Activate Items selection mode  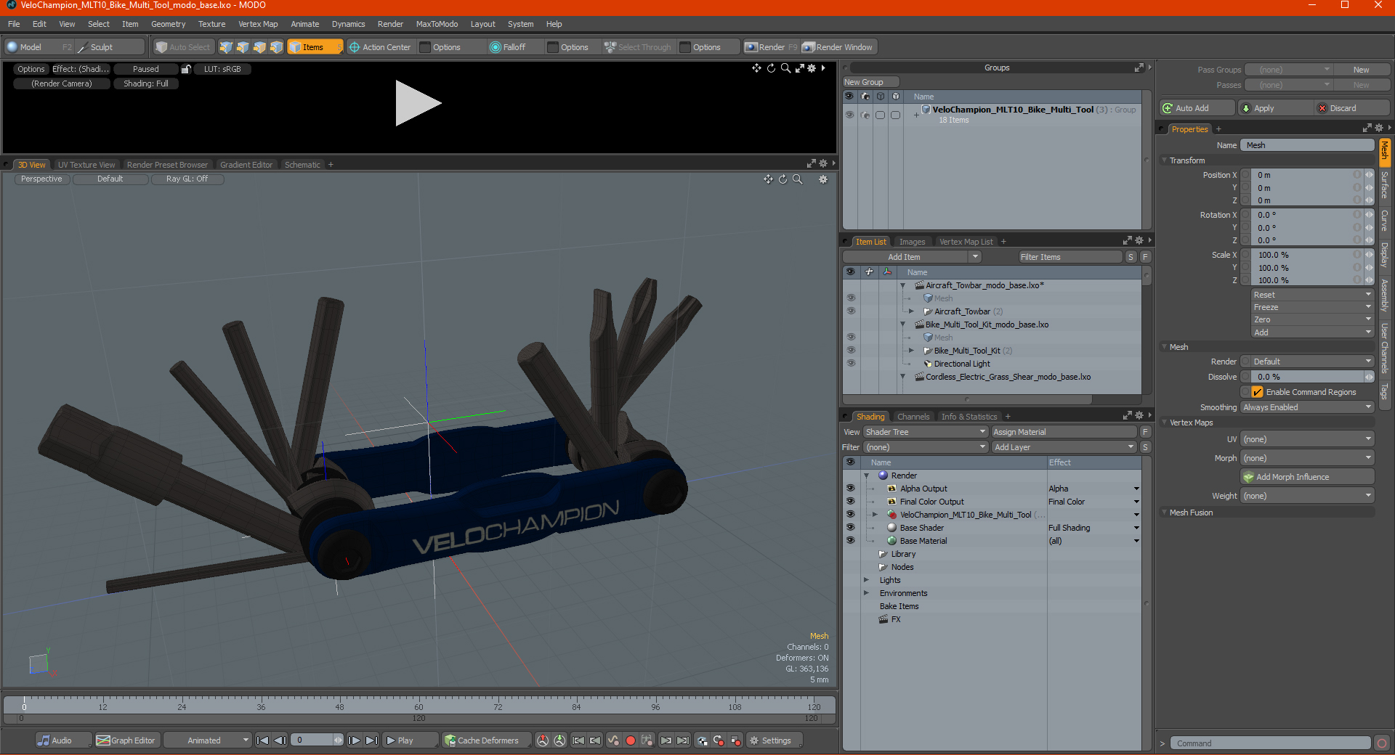[x=315, y=47]
